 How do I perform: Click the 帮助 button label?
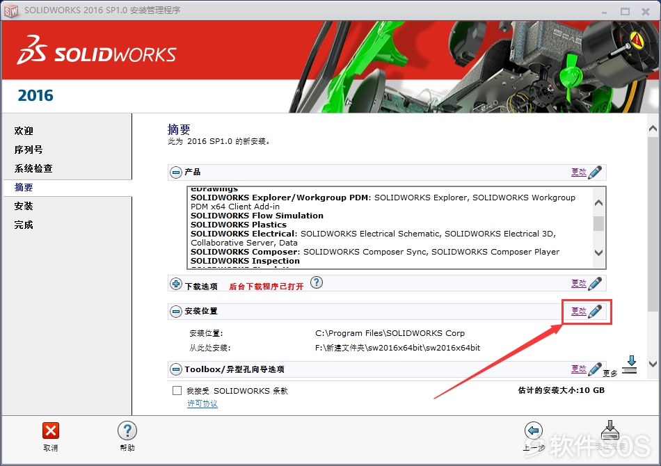127,448
